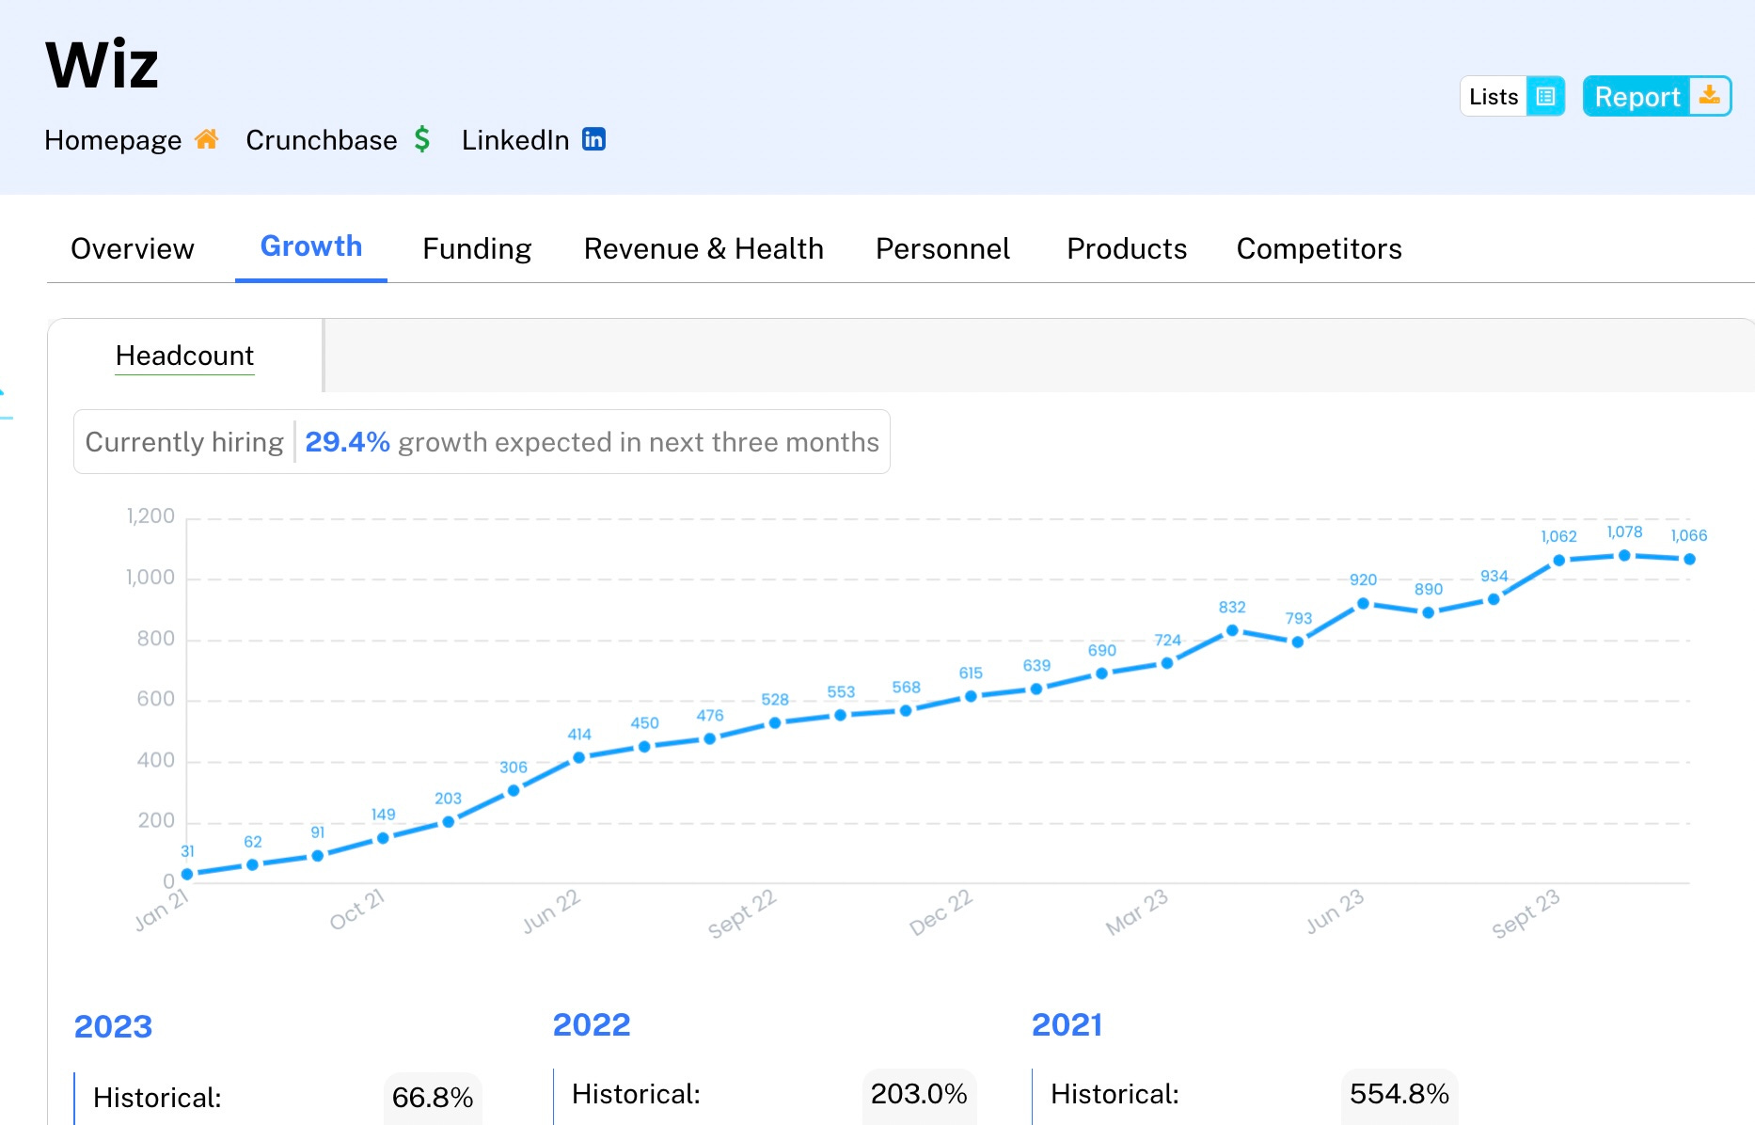
Task: Click the 724 data point
Action: click(x=1167, y=663)
